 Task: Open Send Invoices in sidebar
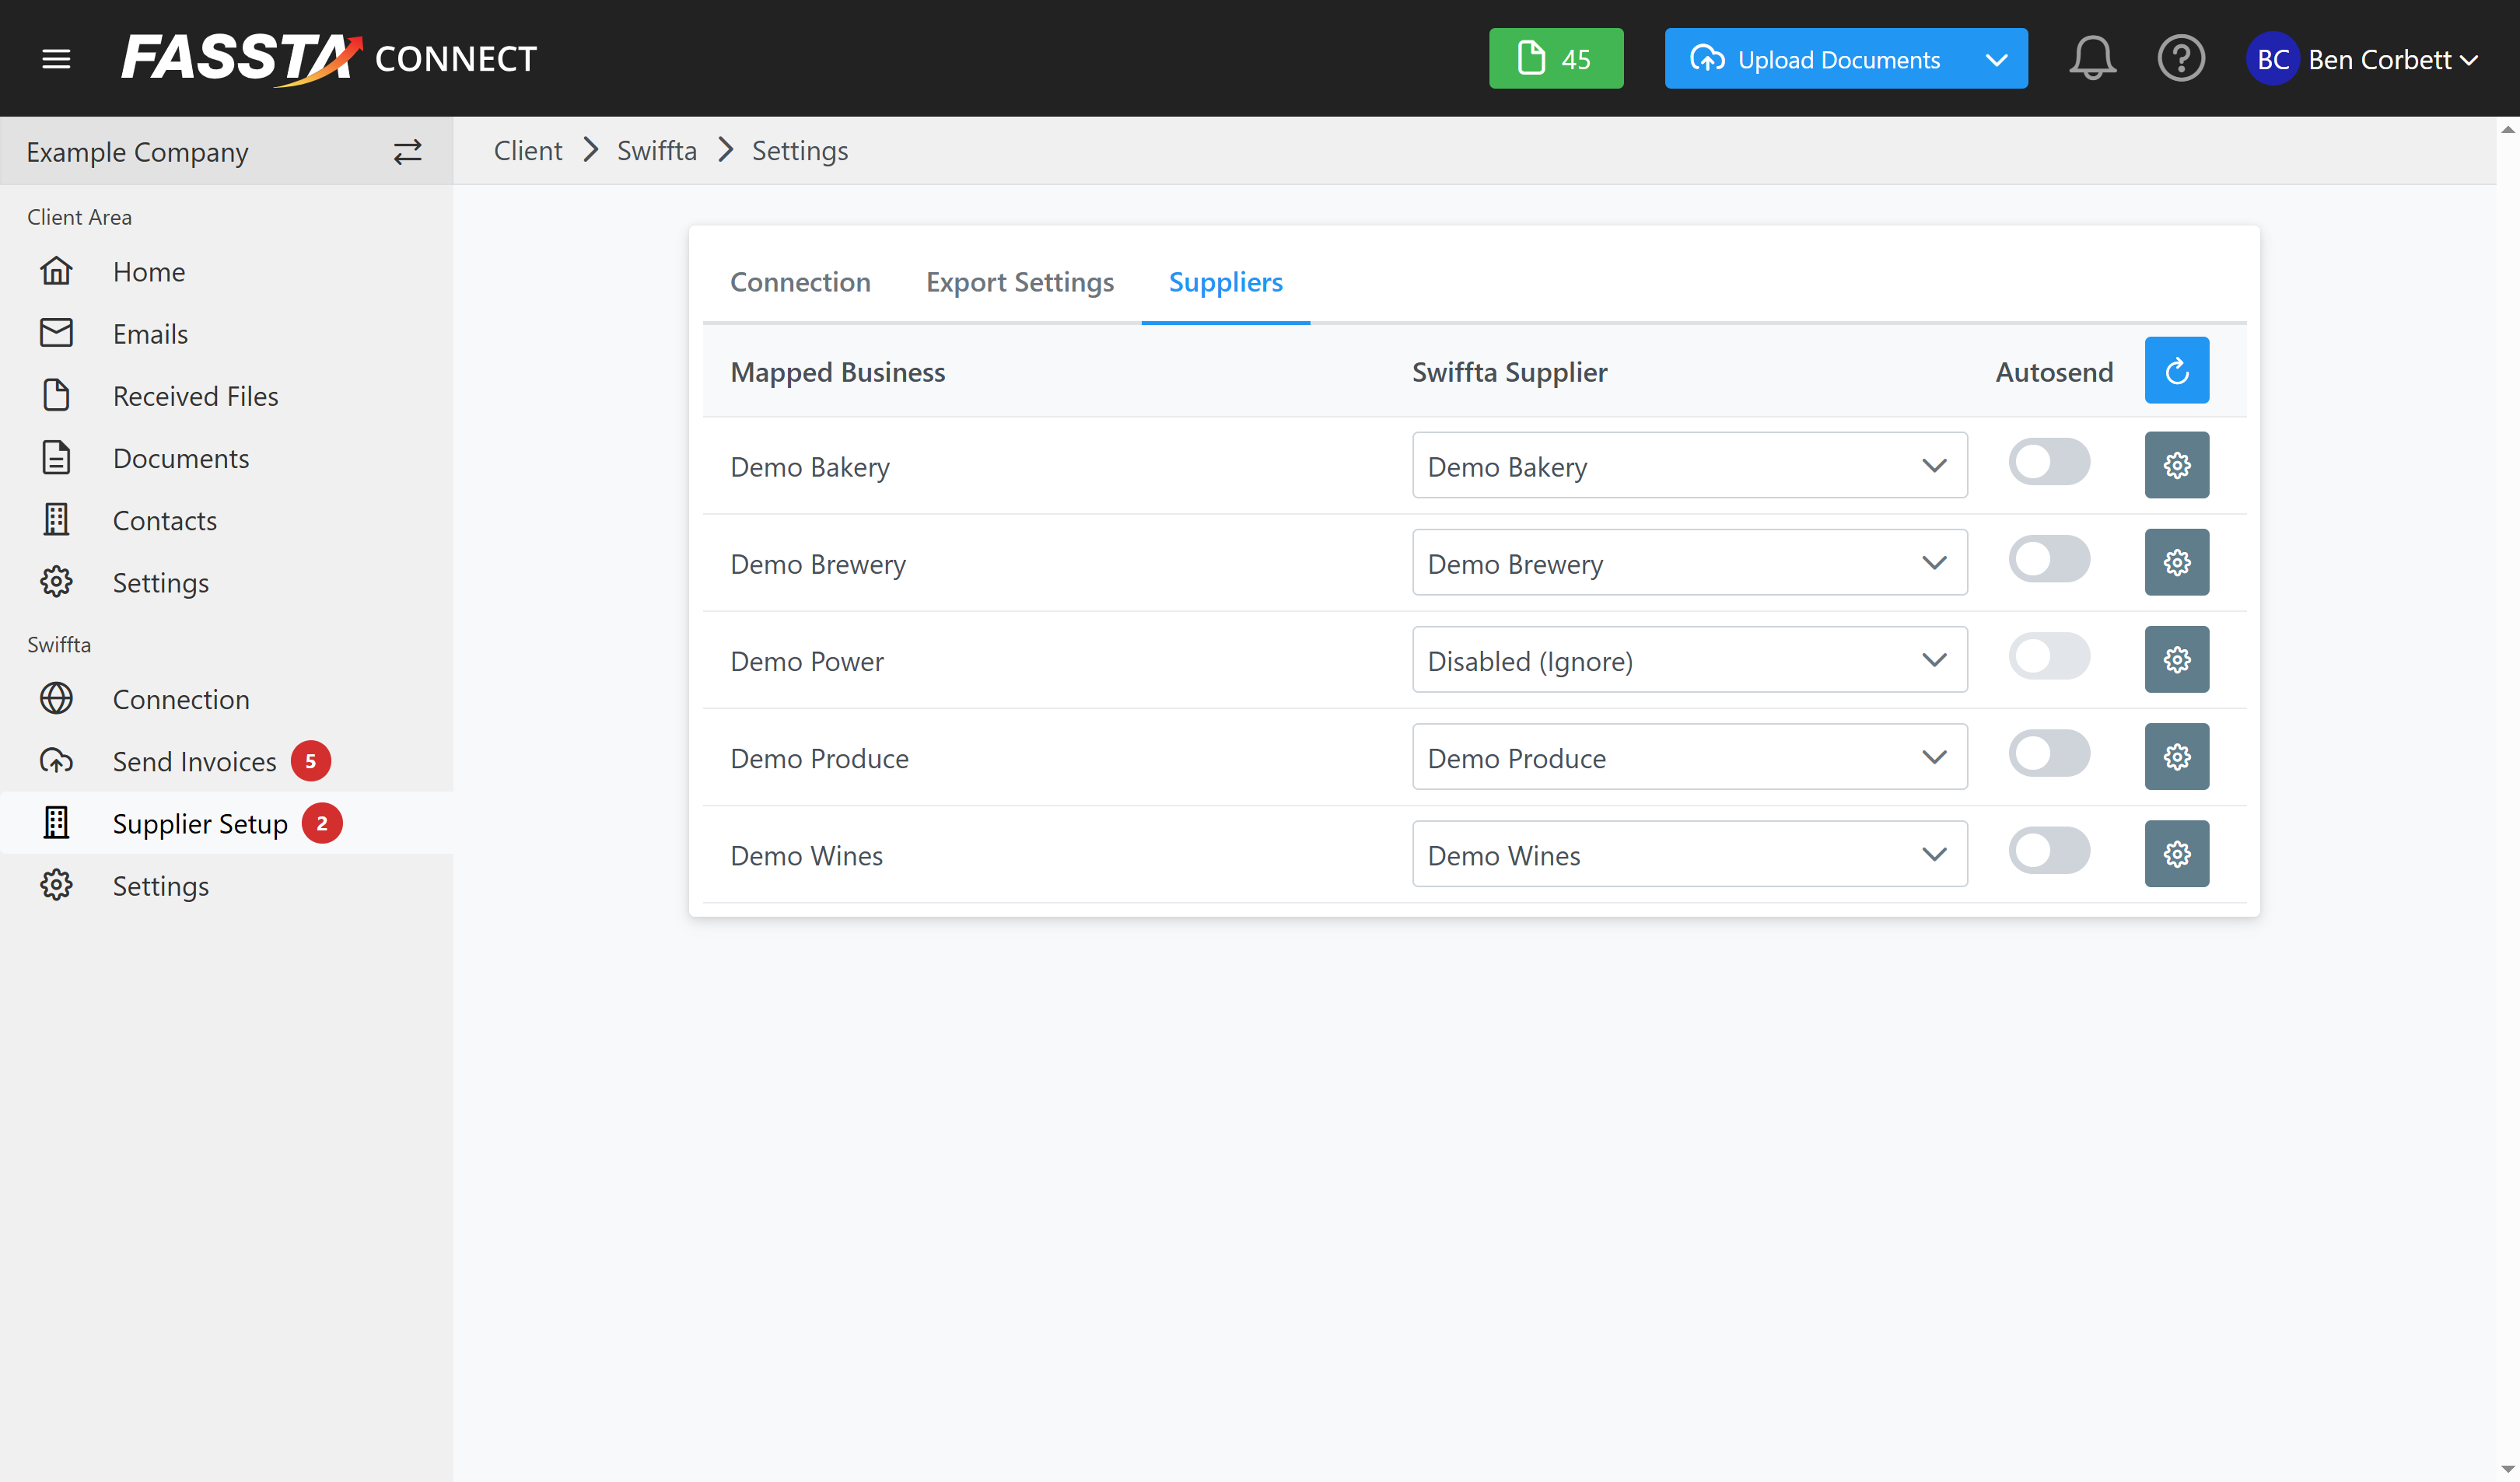[x=194, y=762]
